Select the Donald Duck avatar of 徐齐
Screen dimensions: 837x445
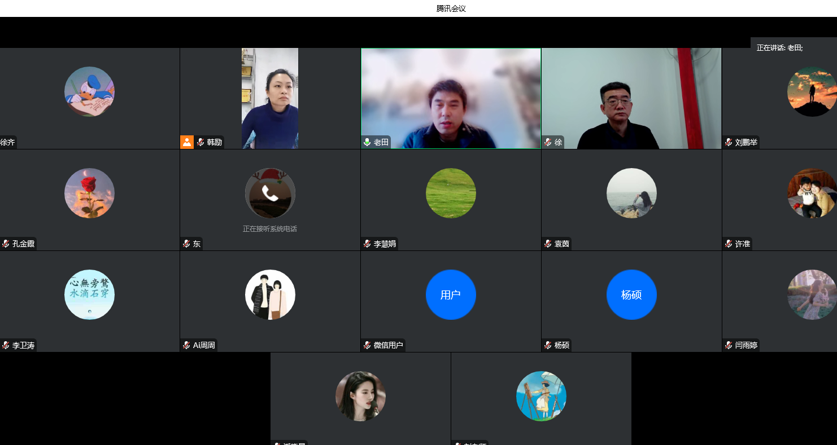pos(89,91)
